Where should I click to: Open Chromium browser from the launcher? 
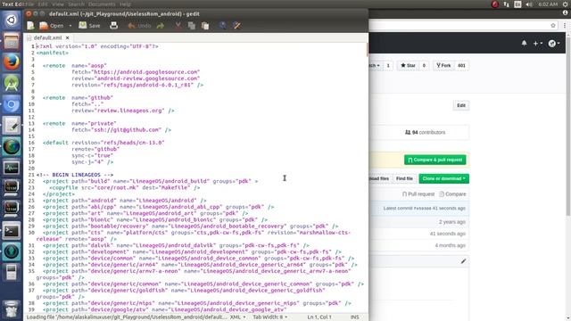(x=12, y=105)
